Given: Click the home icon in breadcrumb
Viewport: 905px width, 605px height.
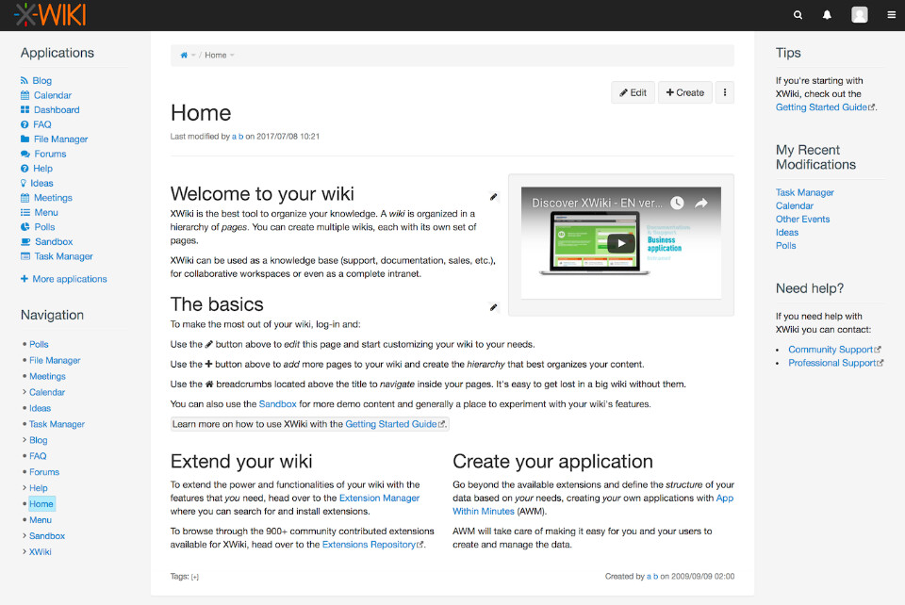Looking at the screenshot, I should [x=184, y=56].
